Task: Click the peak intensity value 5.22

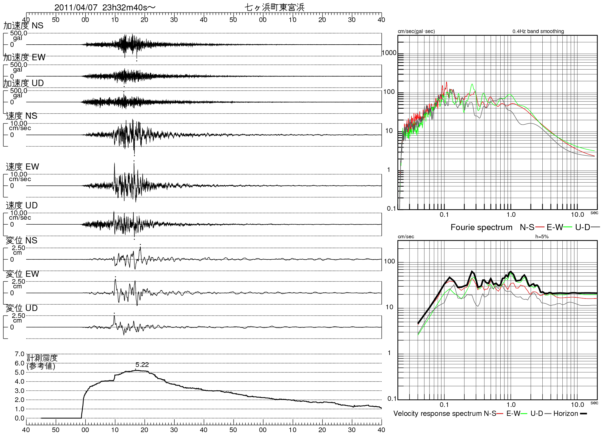Action: [142, 365]
